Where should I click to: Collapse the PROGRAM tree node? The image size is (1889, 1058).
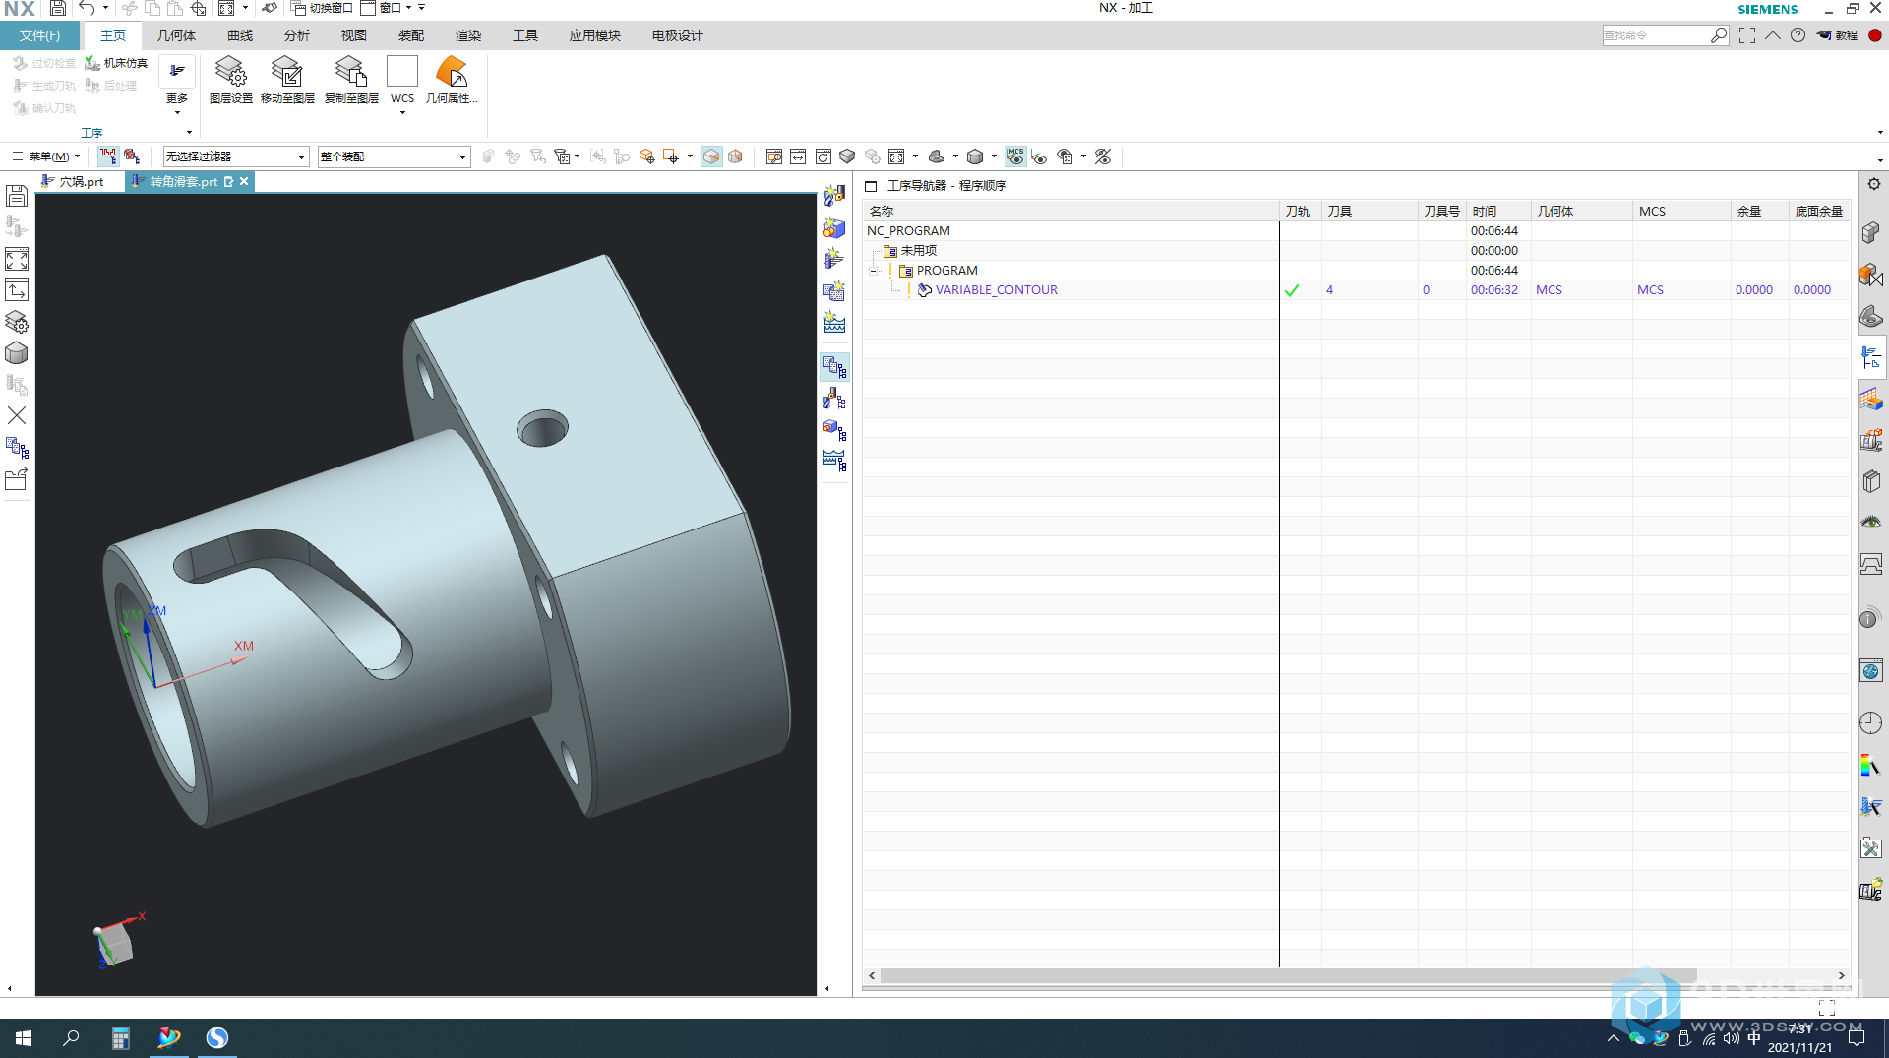873,271
